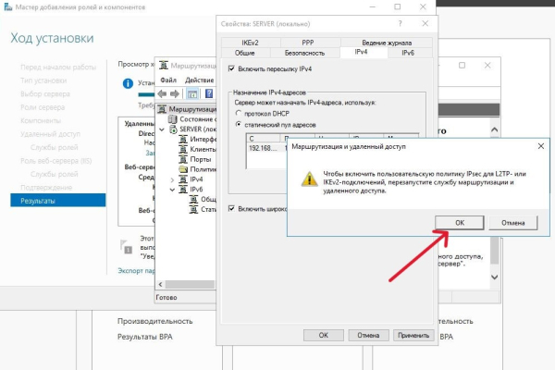Collapse the SERVER tree node chevron

pos(162,129)
